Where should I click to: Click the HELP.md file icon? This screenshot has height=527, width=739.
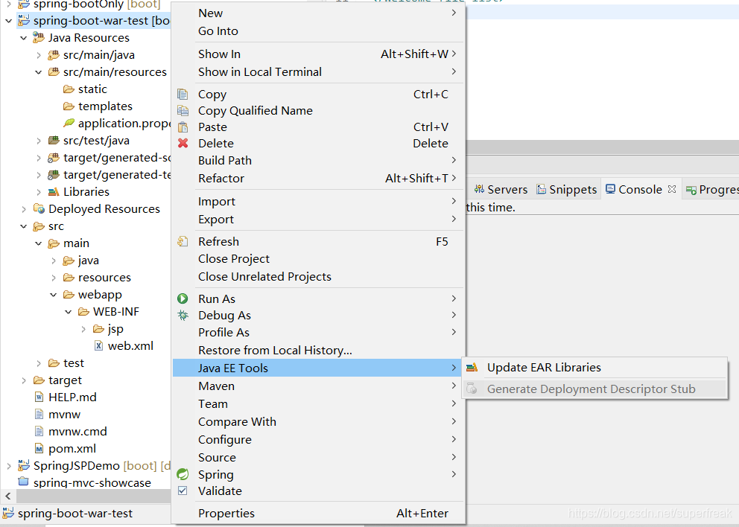click(39, 397)
